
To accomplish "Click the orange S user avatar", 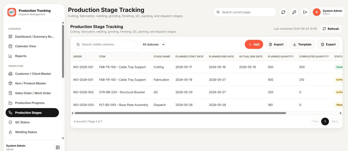I will point(316,12).
